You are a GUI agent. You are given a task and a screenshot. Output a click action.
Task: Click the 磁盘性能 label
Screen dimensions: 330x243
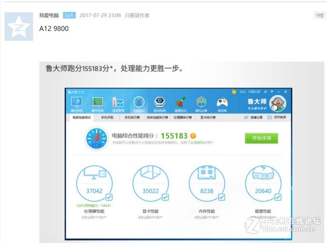tap(263, 211)
